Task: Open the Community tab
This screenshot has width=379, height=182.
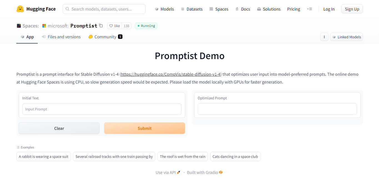Action: (105, 37)
